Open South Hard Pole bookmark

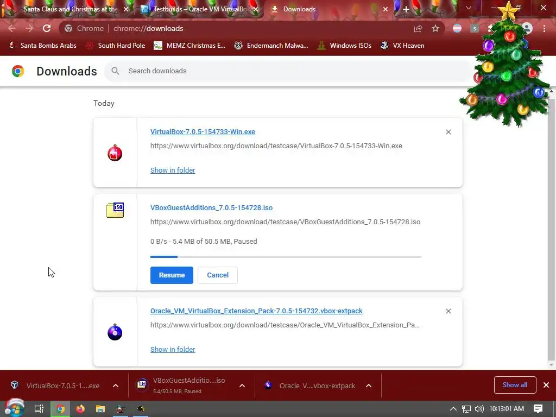[x=116, y=46]
